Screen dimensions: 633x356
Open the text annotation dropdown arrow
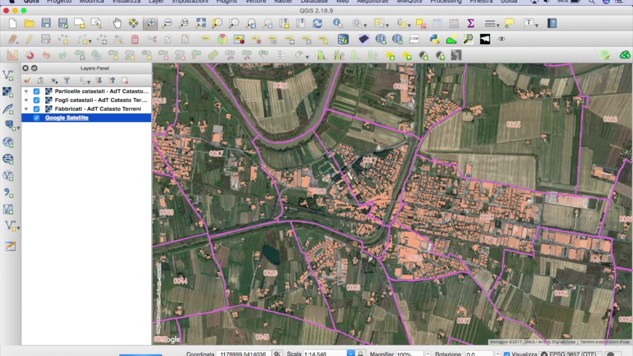click(x=538, y=25)
